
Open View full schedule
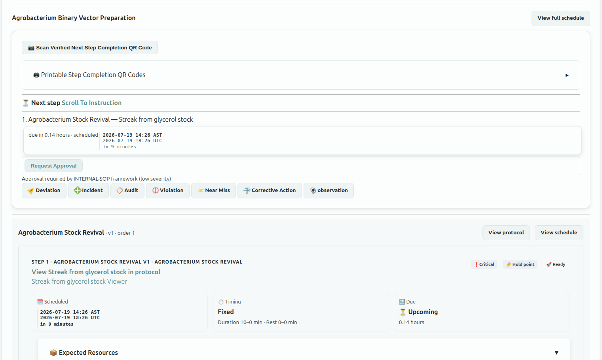[x=560, y=18]
